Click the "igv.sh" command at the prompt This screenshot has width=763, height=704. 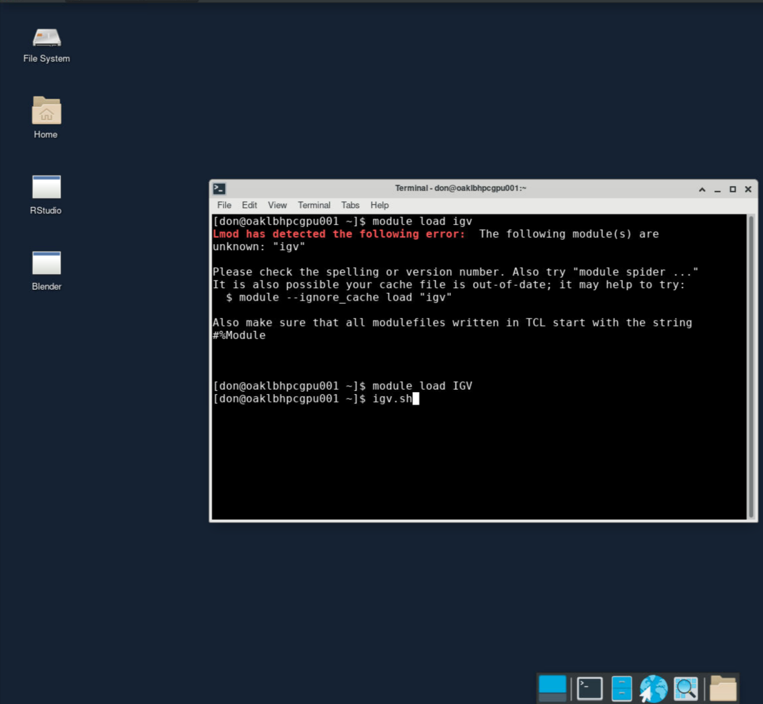[392, 399]
